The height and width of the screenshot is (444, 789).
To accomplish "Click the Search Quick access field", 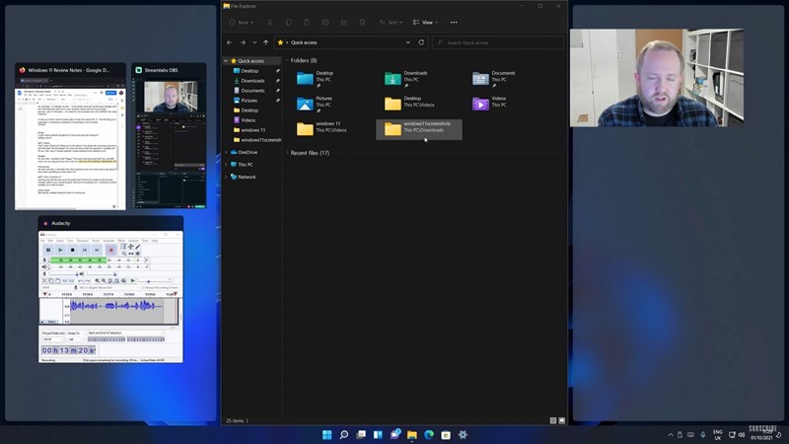I will [x=498, y=42].
